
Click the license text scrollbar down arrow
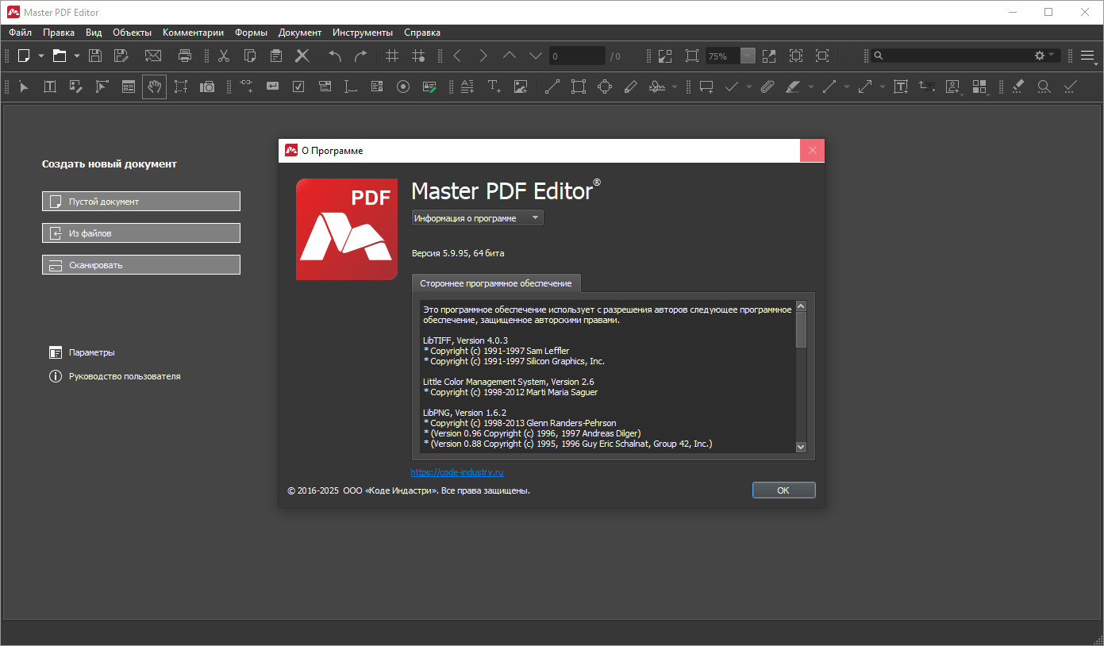click(801, 448)
